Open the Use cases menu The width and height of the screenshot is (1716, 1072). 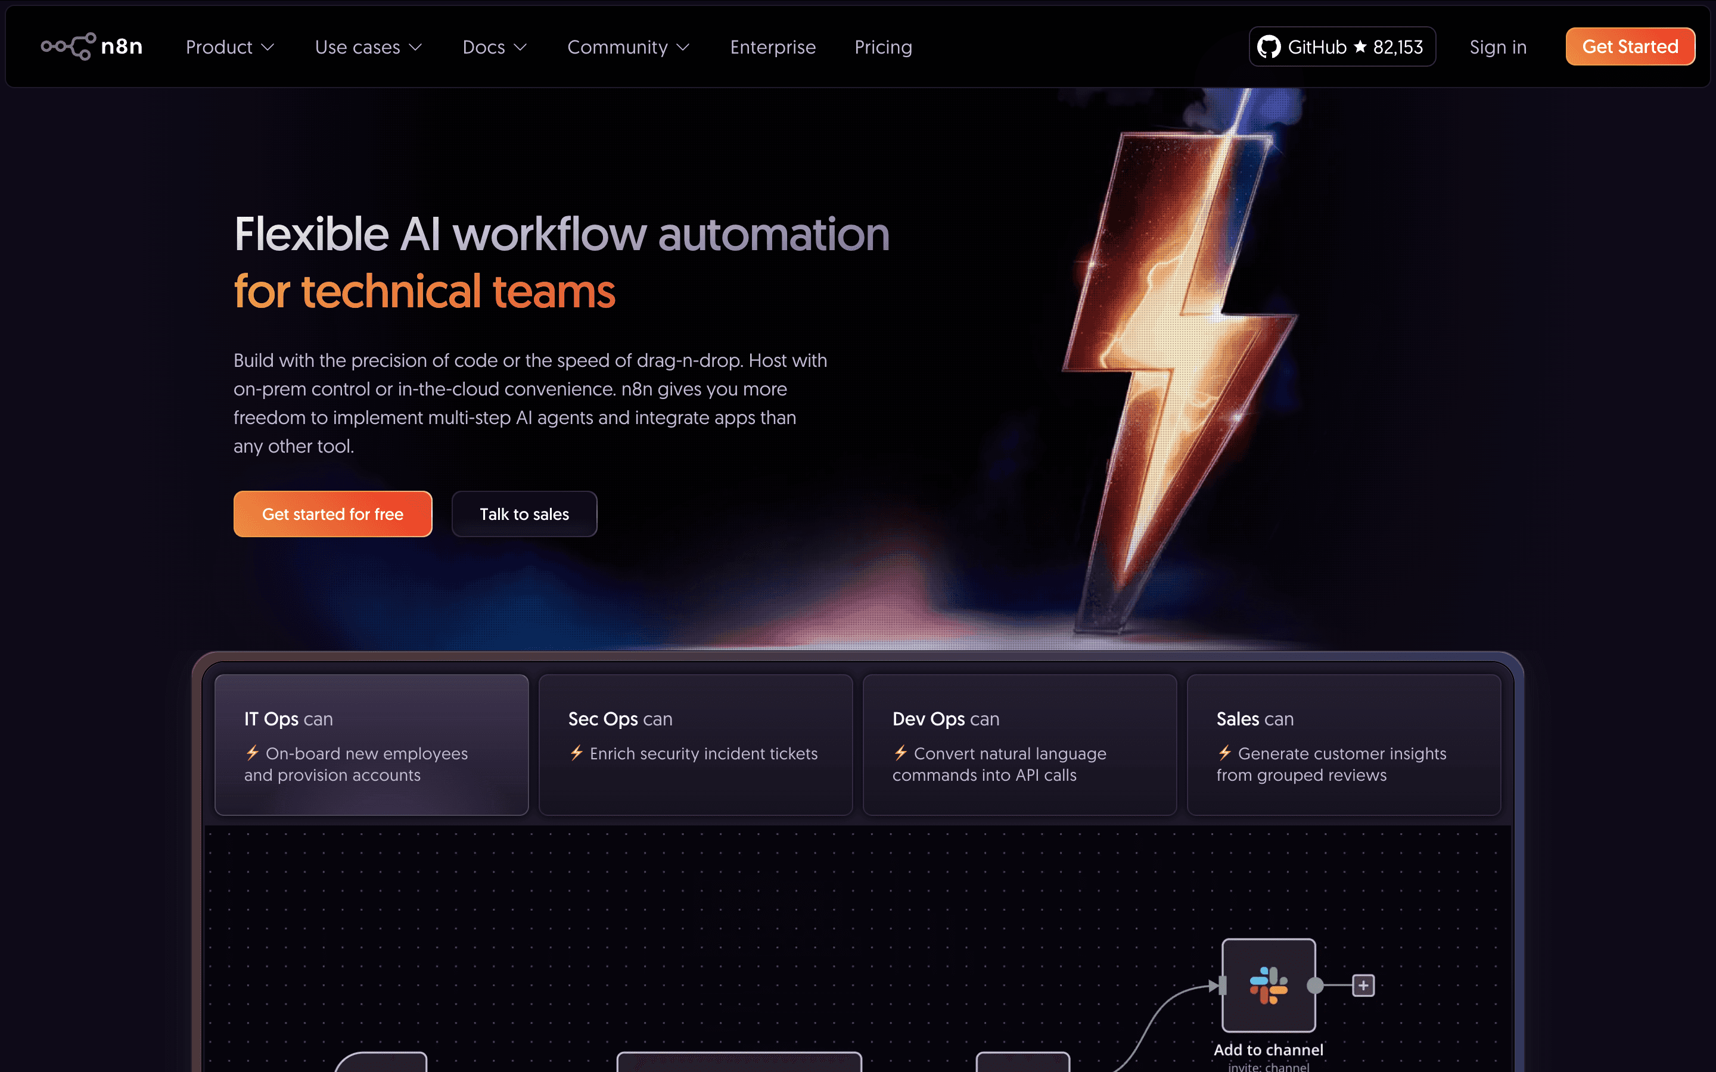tap(369, 47)
